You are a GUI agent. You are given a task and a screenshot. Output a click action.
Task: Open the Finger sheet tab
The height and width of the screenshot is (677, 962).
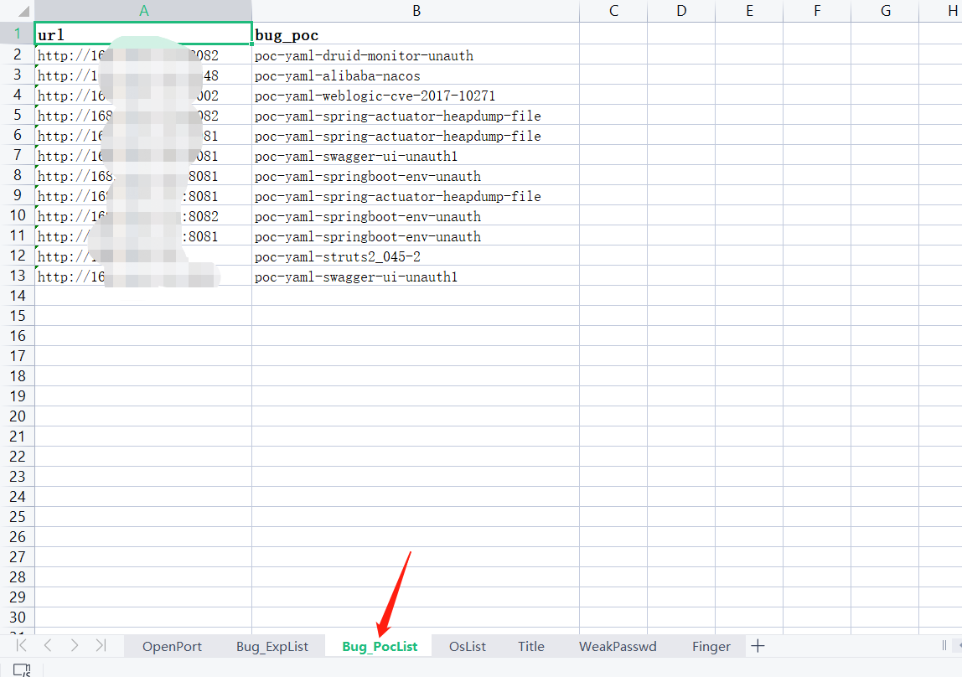[x=711, y=646]
